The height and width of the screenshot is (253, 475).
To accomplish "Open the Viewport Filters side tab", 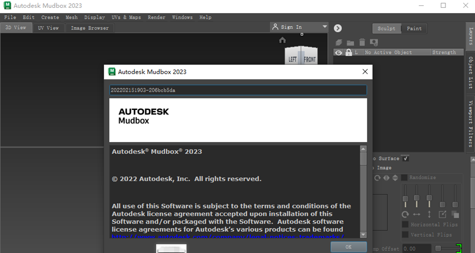I will (471, 123).
